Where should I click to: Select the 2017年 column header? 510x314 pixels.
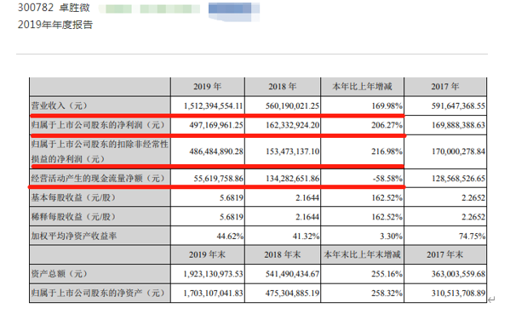pos(445,87)
